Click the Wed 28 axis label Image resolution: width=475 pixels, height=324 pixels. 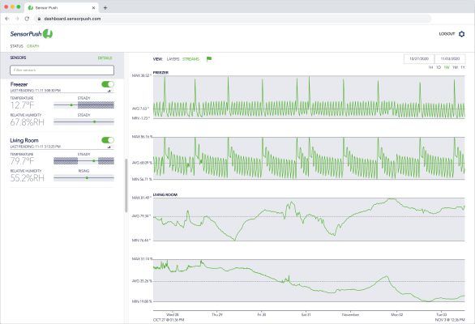tap(173, 314)
